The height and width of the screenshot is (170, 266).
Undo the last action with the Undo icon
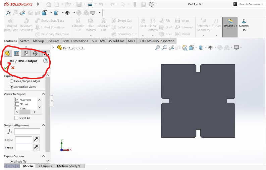(101, 4)
